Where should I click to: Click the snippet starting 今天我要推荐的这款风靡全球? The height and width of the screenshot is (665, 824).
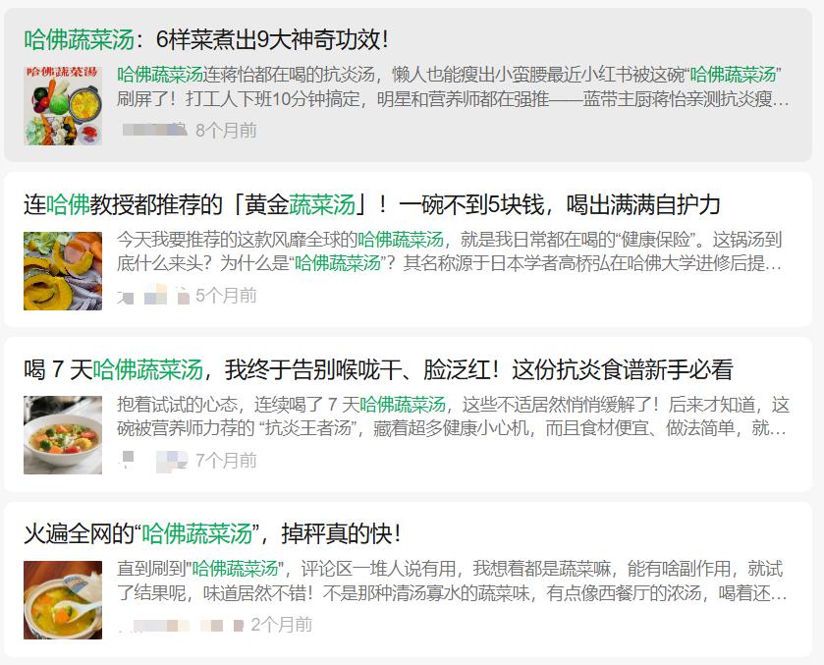click(449, 251)
